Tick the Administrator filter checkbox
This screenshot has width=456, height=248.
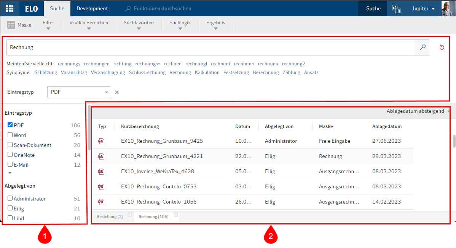coord(10,198)
